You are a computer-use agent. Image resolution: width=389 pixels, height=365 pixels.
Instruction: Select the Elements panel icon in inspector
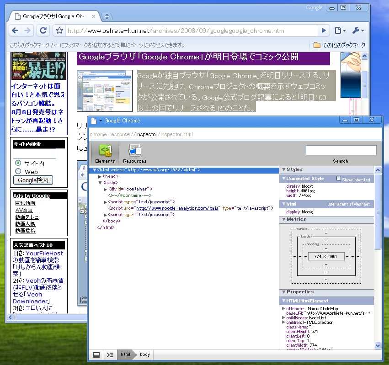[105, 154]
